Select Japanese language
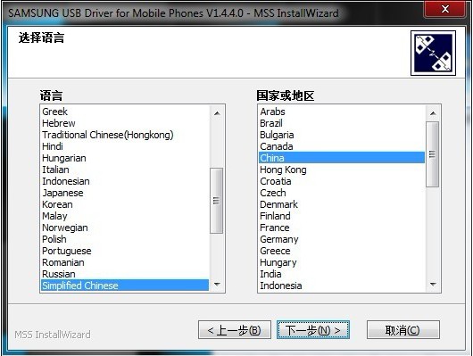This screenshot has height=356, width=473. point(125,193)
